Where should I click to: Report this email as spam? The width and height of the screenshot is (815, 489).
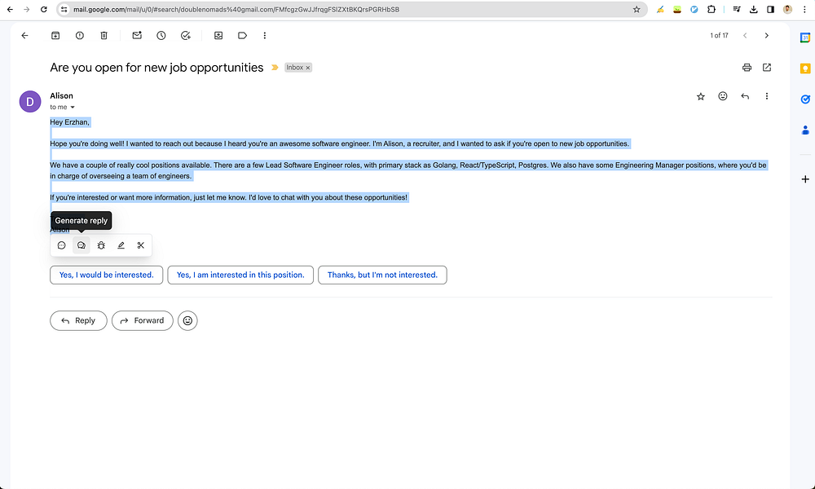tap(80, 35)
